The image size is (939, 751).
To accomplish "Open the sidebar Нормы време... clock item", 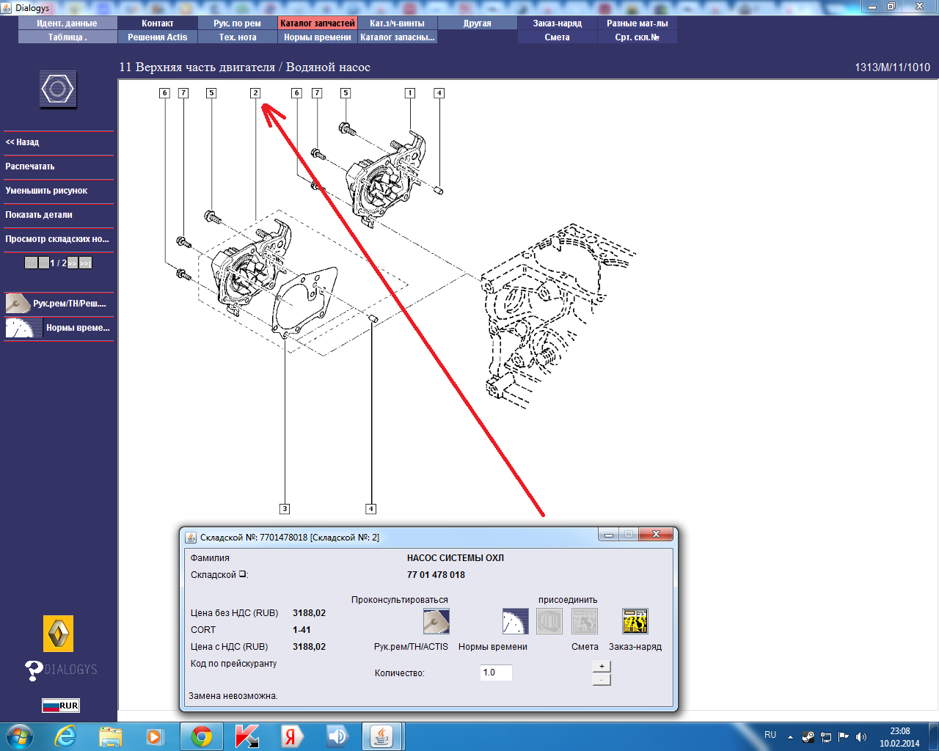I will click(59, 328).
